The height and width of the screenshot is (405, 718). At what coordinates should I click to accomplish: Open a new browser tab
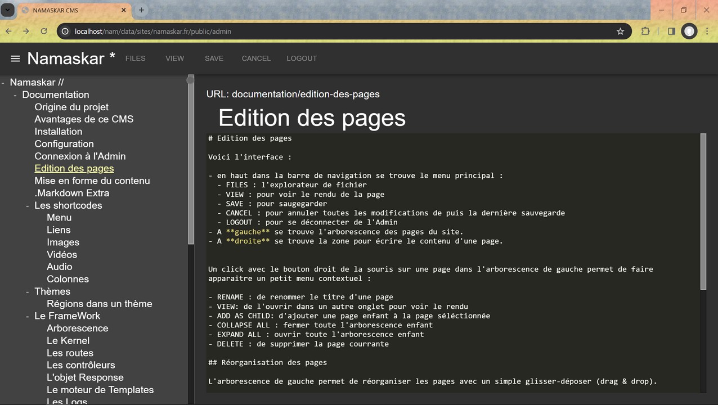point(141,10)
